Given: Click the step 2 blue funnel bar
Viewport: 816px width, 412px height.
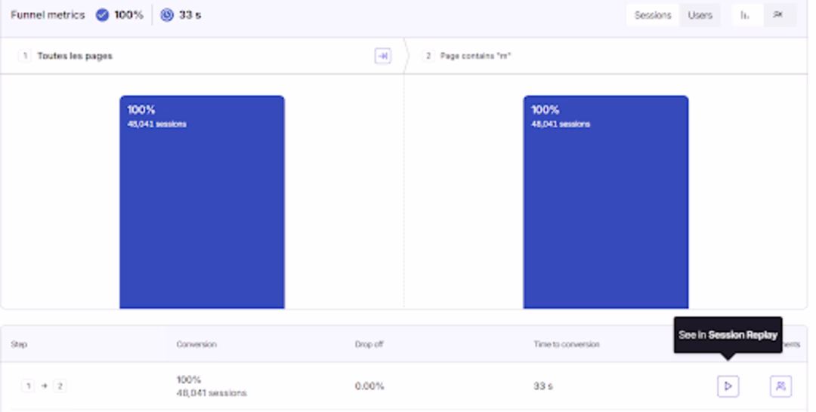Looking at the screenshot, I should (x=606, y=201).
